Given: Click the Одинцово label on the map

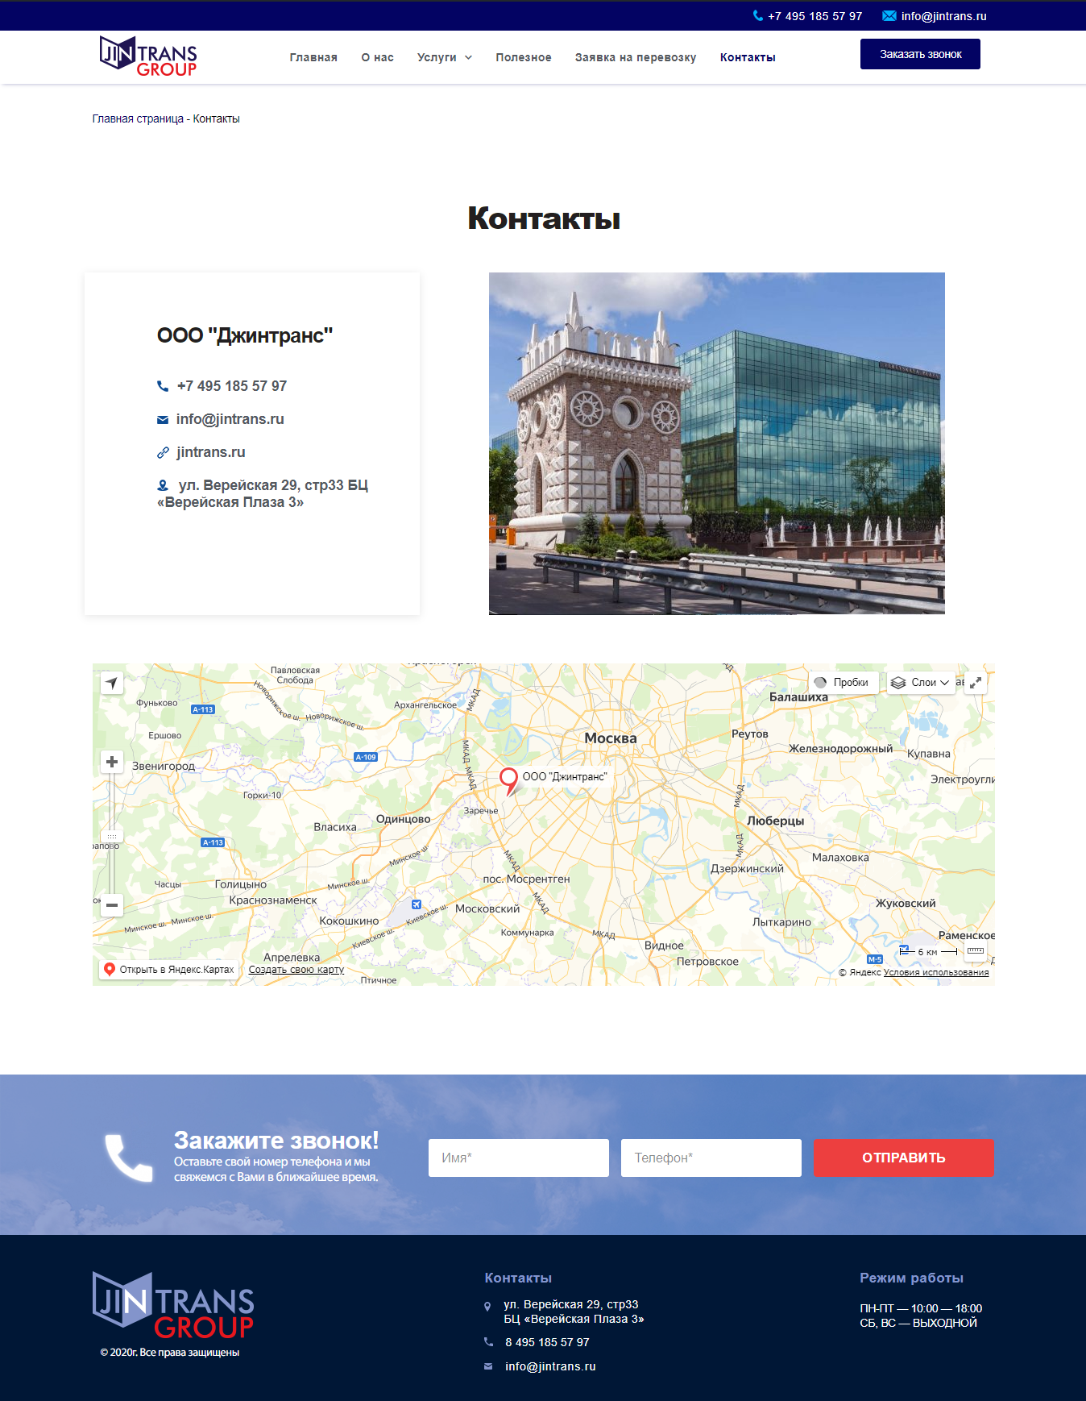Looking at the screenshot, I should 404,819.
